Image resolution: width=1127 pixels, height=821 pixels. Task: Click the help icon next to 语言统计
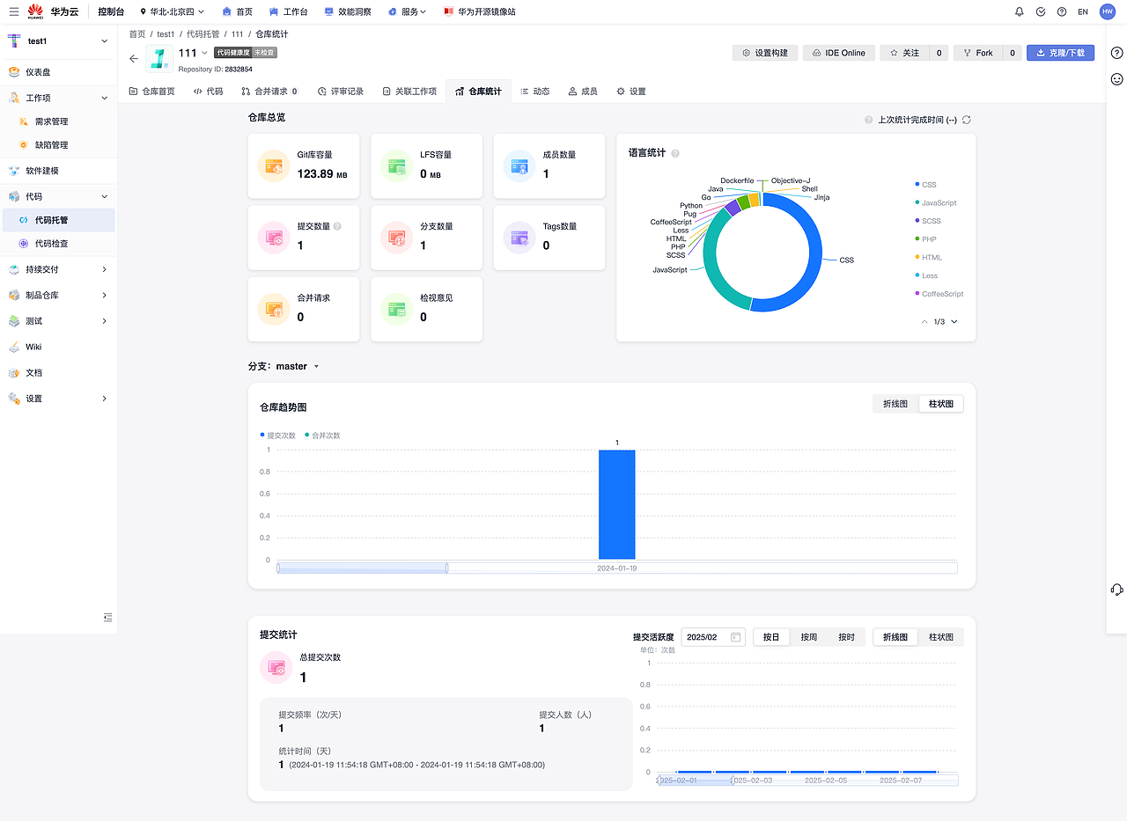[x=675, y=153]
